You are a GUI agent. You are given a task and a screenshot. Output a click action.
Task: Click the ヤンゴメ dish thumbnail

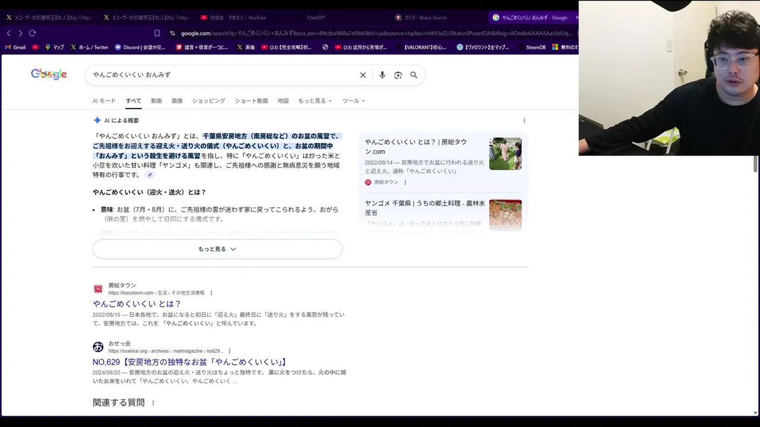505,214
